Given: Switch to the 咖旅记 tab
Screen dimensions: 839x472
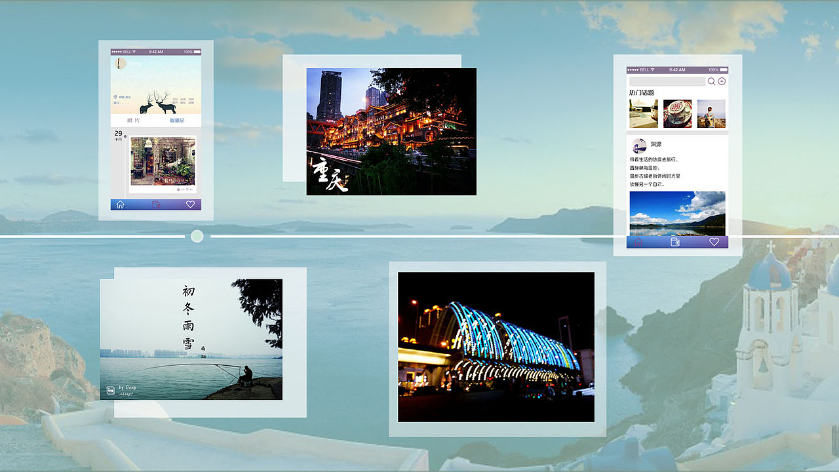Looking at the screenshot, I should pos(178,121).
